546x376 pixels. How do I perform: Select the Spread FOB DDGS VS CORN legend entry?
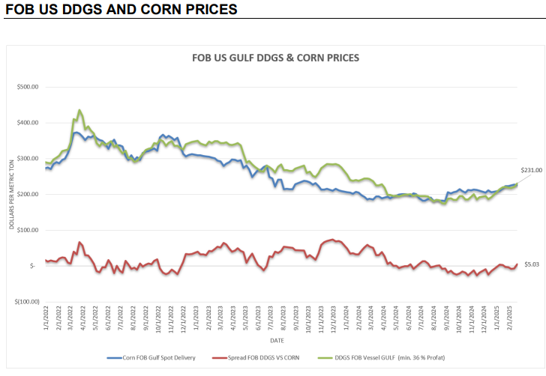click(x=256, y=357)
